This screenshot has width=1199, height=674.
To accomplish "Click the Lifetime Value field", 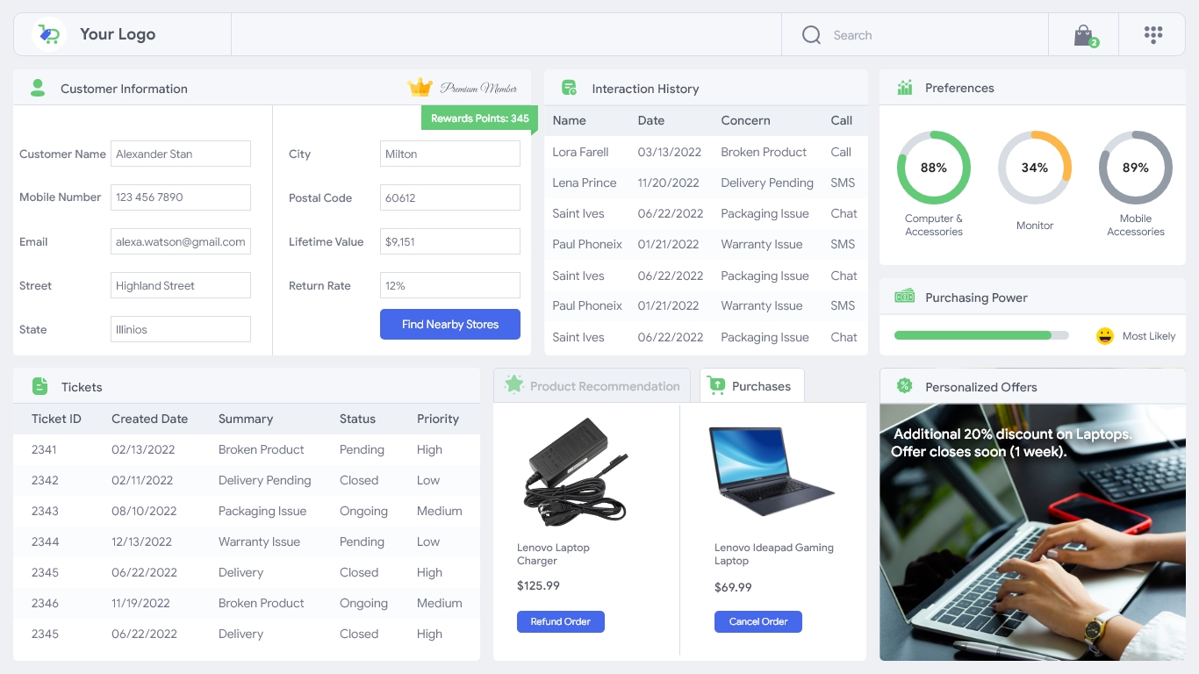I will tap(450, 241).
